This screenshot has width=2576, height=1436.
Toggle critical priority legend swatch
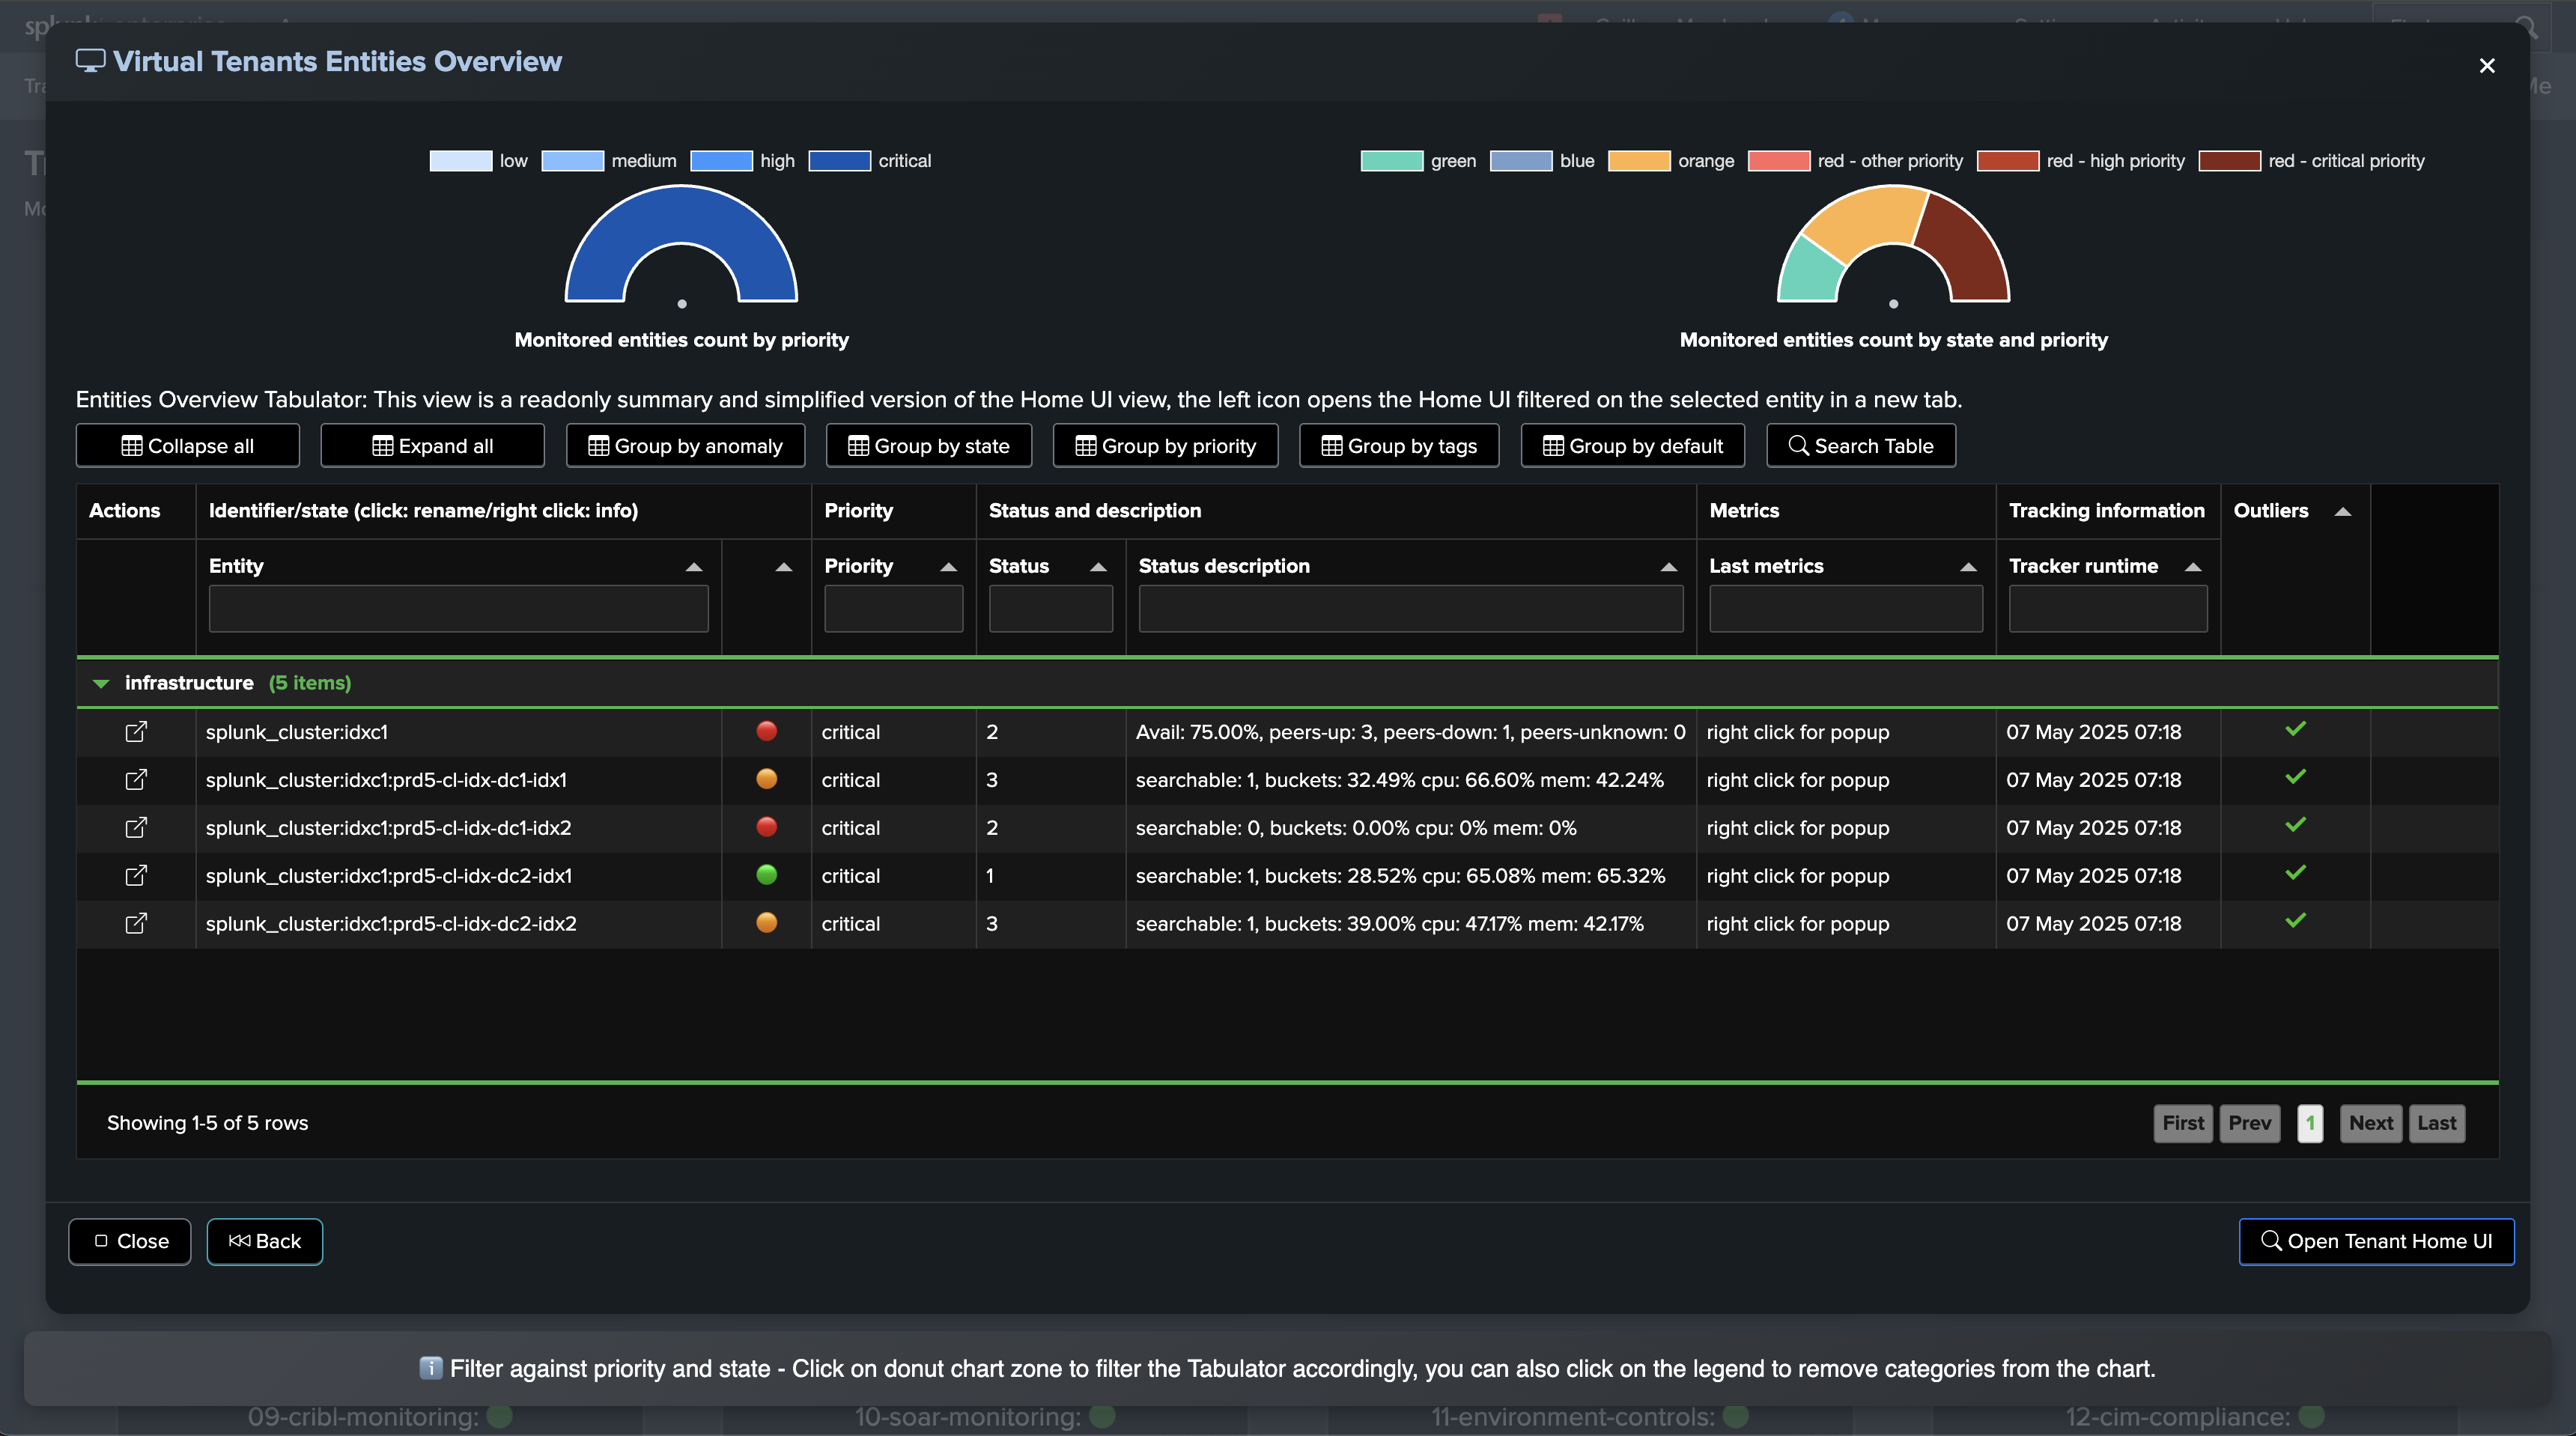(840, 161)
